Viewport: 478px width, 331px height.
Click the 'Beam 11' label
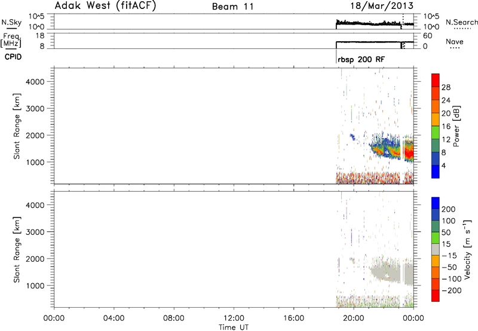click(x=233, y=7)
